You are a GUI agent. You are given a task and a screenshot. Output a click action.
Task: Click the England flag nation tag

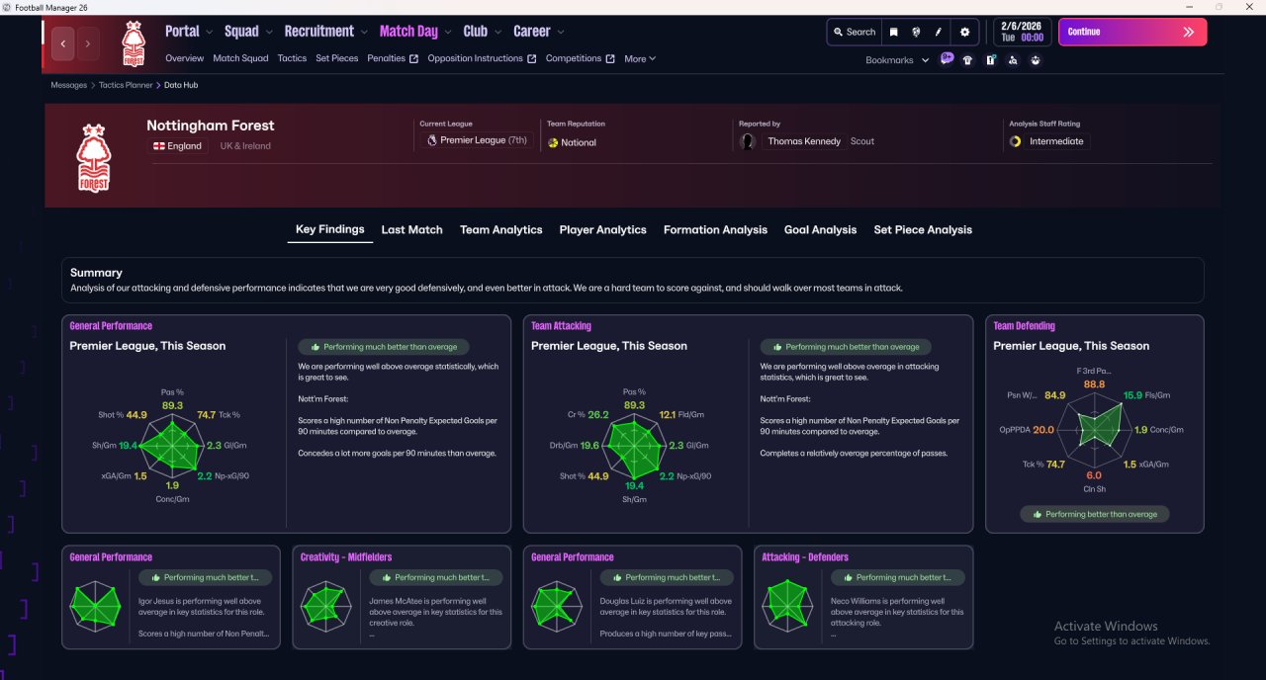(177, 146)
